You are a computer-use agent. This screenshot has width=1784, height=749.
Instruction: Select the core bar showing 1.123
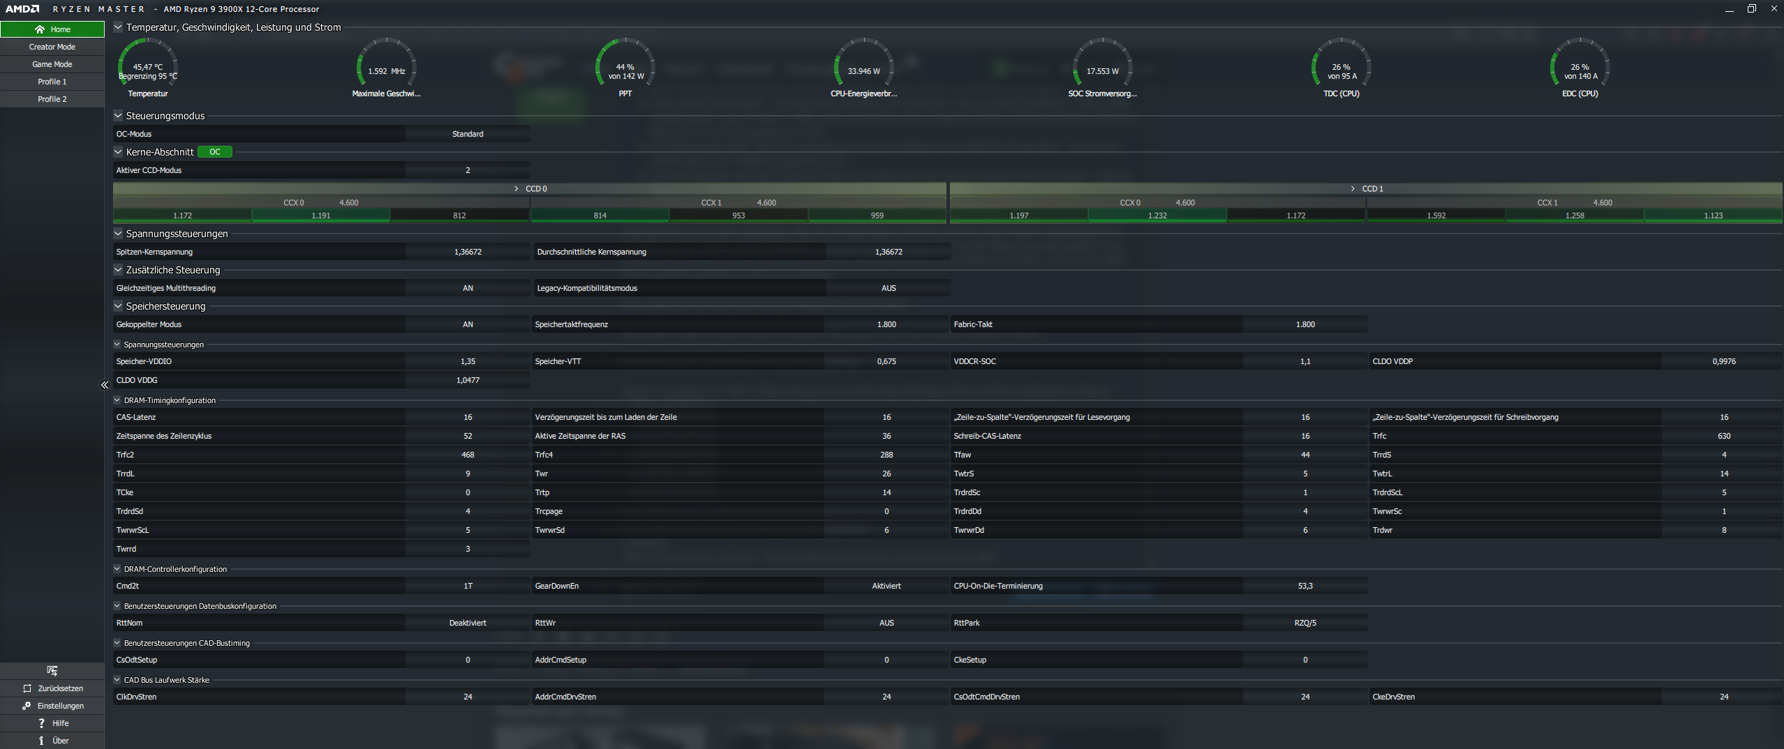(x=1714, y=216)
